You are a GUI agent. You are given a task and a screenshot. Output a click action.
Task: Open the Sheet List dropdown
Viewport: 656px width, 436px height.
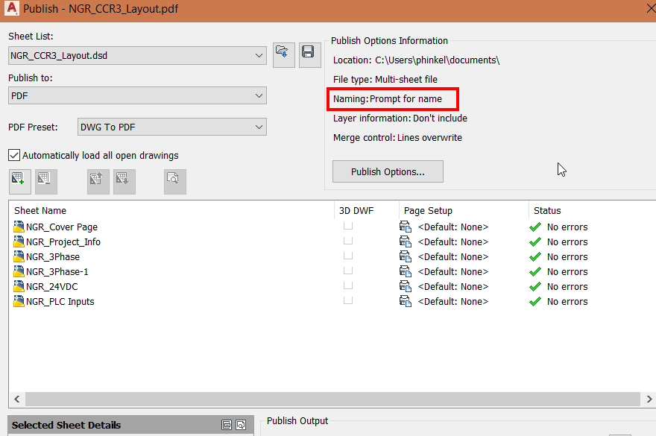259,54
